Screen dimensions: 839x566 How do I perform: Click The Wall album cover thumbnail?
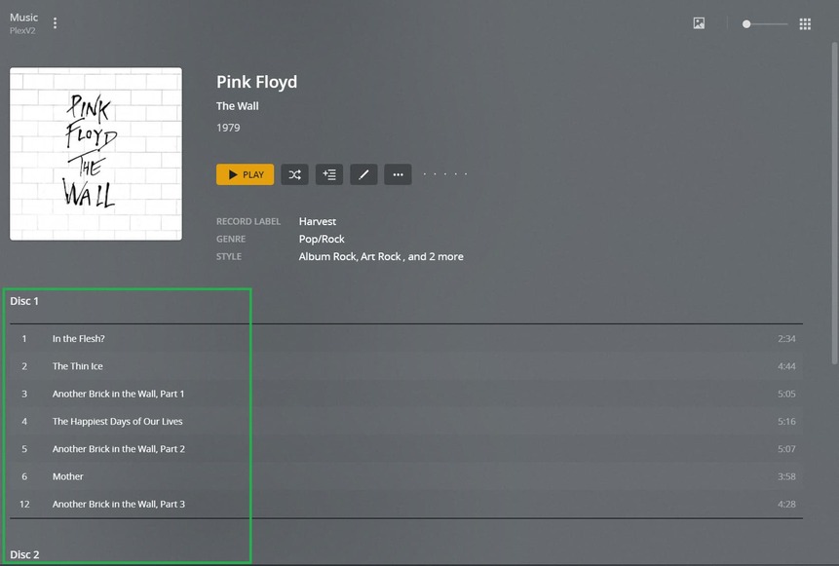click(95, 154)
